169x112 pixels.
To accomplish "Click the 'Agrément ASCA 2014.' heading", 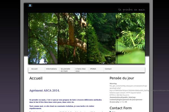I will click(x=45, y=90).
